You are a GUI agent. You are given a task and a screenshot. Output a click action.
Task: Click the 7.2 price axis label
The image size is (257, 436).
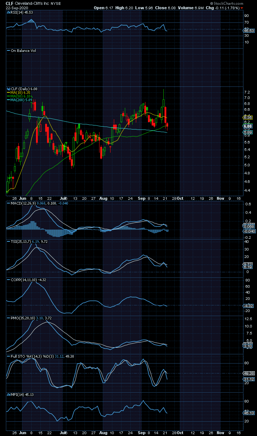click(247, 92)
